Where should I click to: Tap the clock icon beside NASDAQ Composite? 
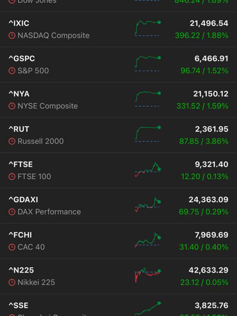click(12, 36)
